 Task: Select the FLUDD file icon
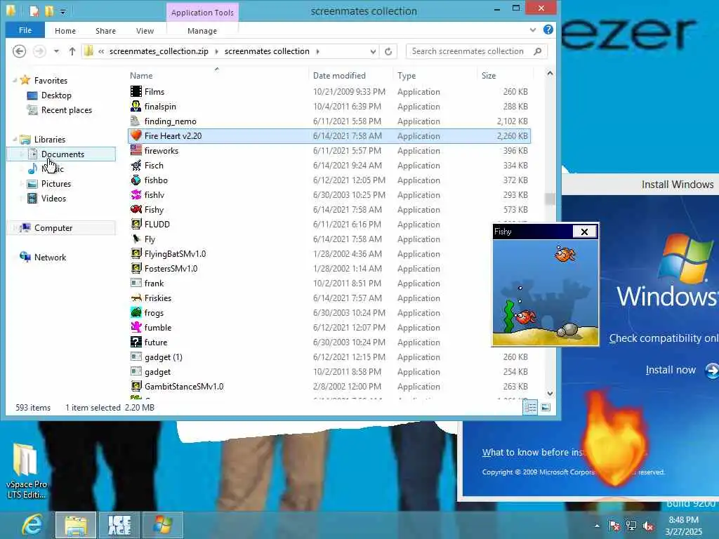tap(136, 224)
